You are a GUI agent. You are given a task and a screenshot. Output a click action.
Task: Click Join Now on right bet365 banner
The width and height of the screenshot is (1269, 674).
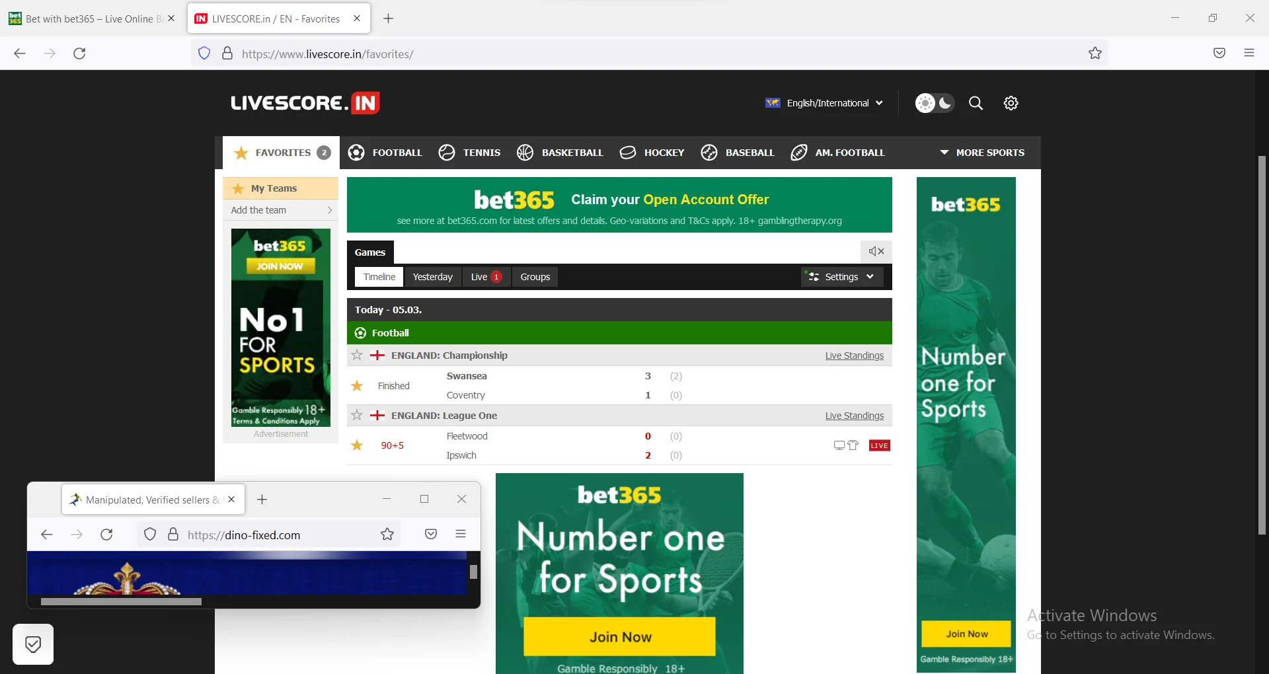(x=966, y=634)
